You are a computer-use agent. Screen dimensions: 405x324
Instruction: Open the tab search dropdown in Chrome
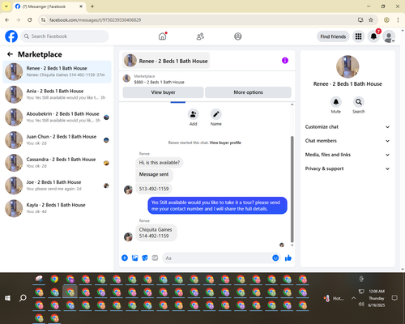(6, 6)
